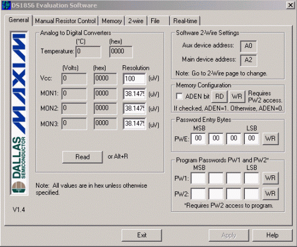Click the 'or Alt+R' shortcut text

118,156
